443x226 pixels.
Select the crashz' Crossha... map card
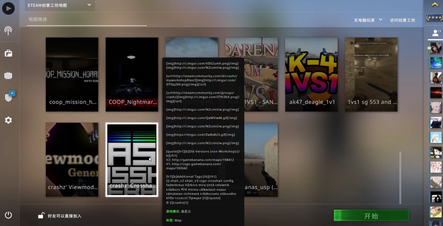pos(132,160)
